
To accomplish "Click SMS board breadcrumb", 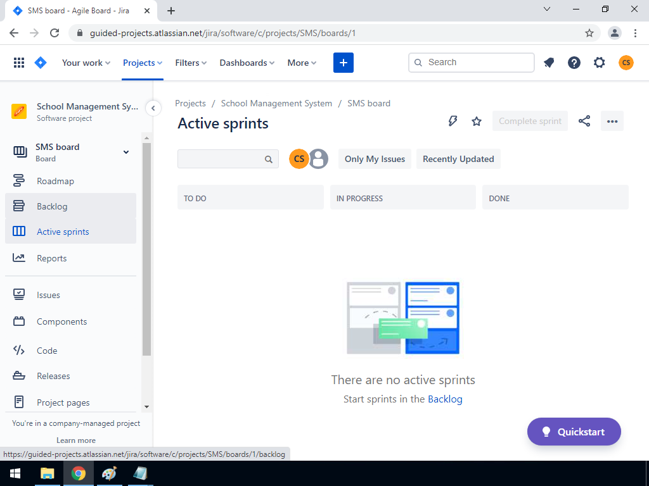I will tap(369, 103).
